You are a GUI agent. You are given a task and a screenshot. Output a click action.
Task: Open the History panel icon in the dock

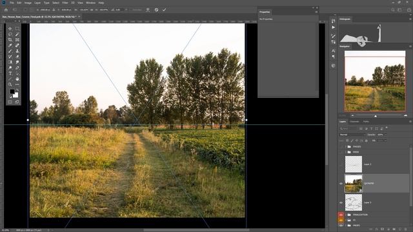[333, 21]
